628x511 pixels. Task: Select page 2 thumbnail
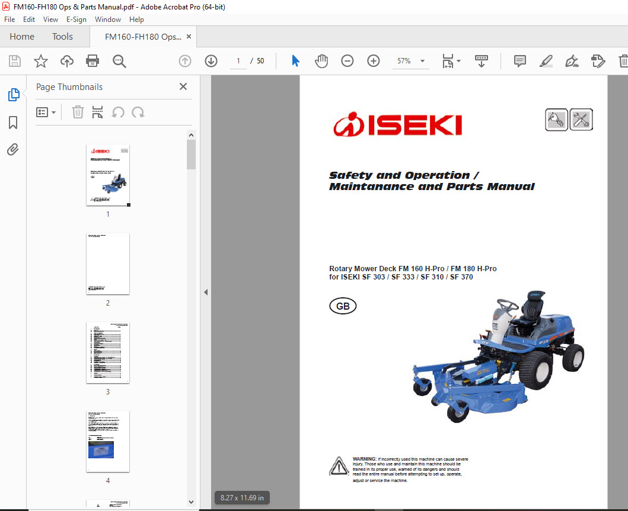tap(108, 264)
